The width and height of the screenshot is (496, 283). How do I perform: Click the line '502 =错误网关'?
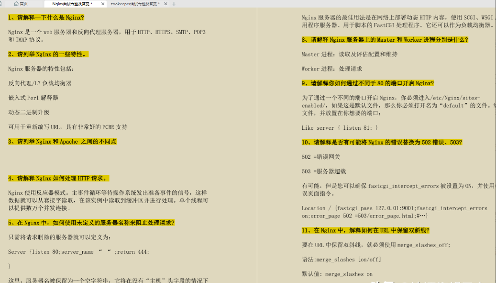pos(321,157)
